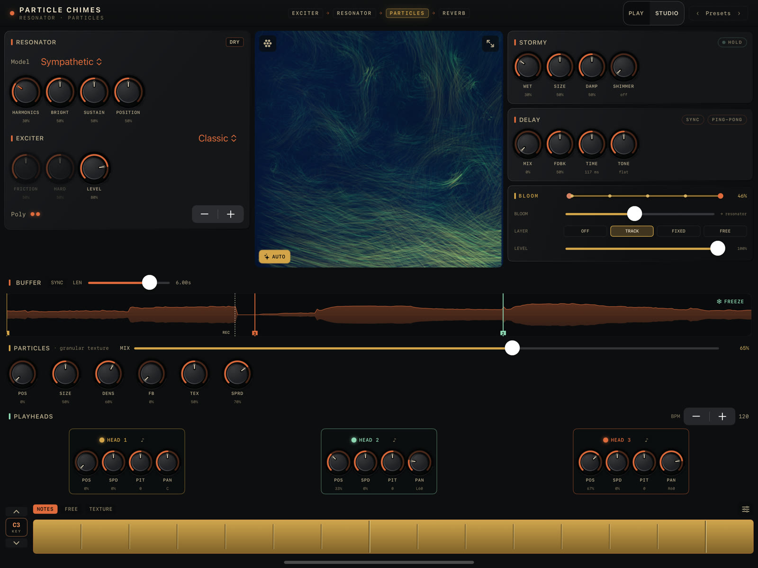Click the exciter Level knob

[94, 168]
